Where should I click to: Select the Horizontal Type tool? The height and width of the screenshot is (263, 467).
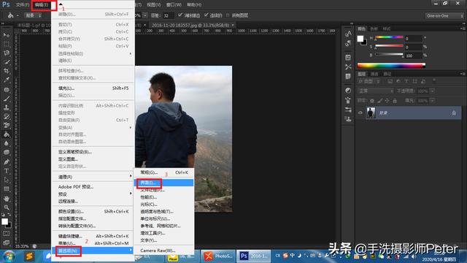(7, 171)
